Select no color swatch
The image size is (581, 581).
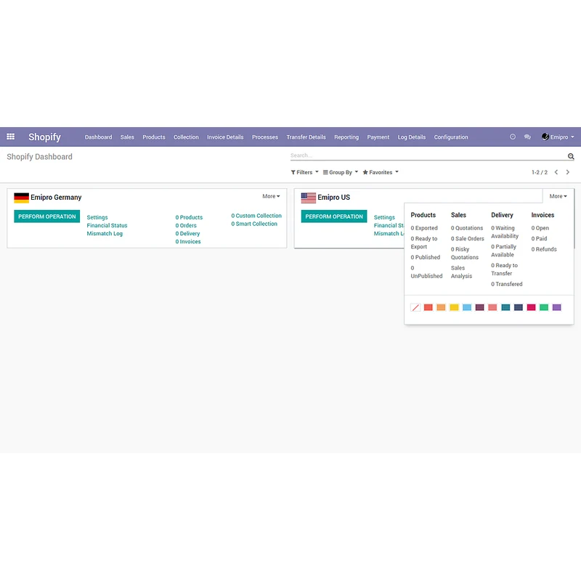pos(415,307)
